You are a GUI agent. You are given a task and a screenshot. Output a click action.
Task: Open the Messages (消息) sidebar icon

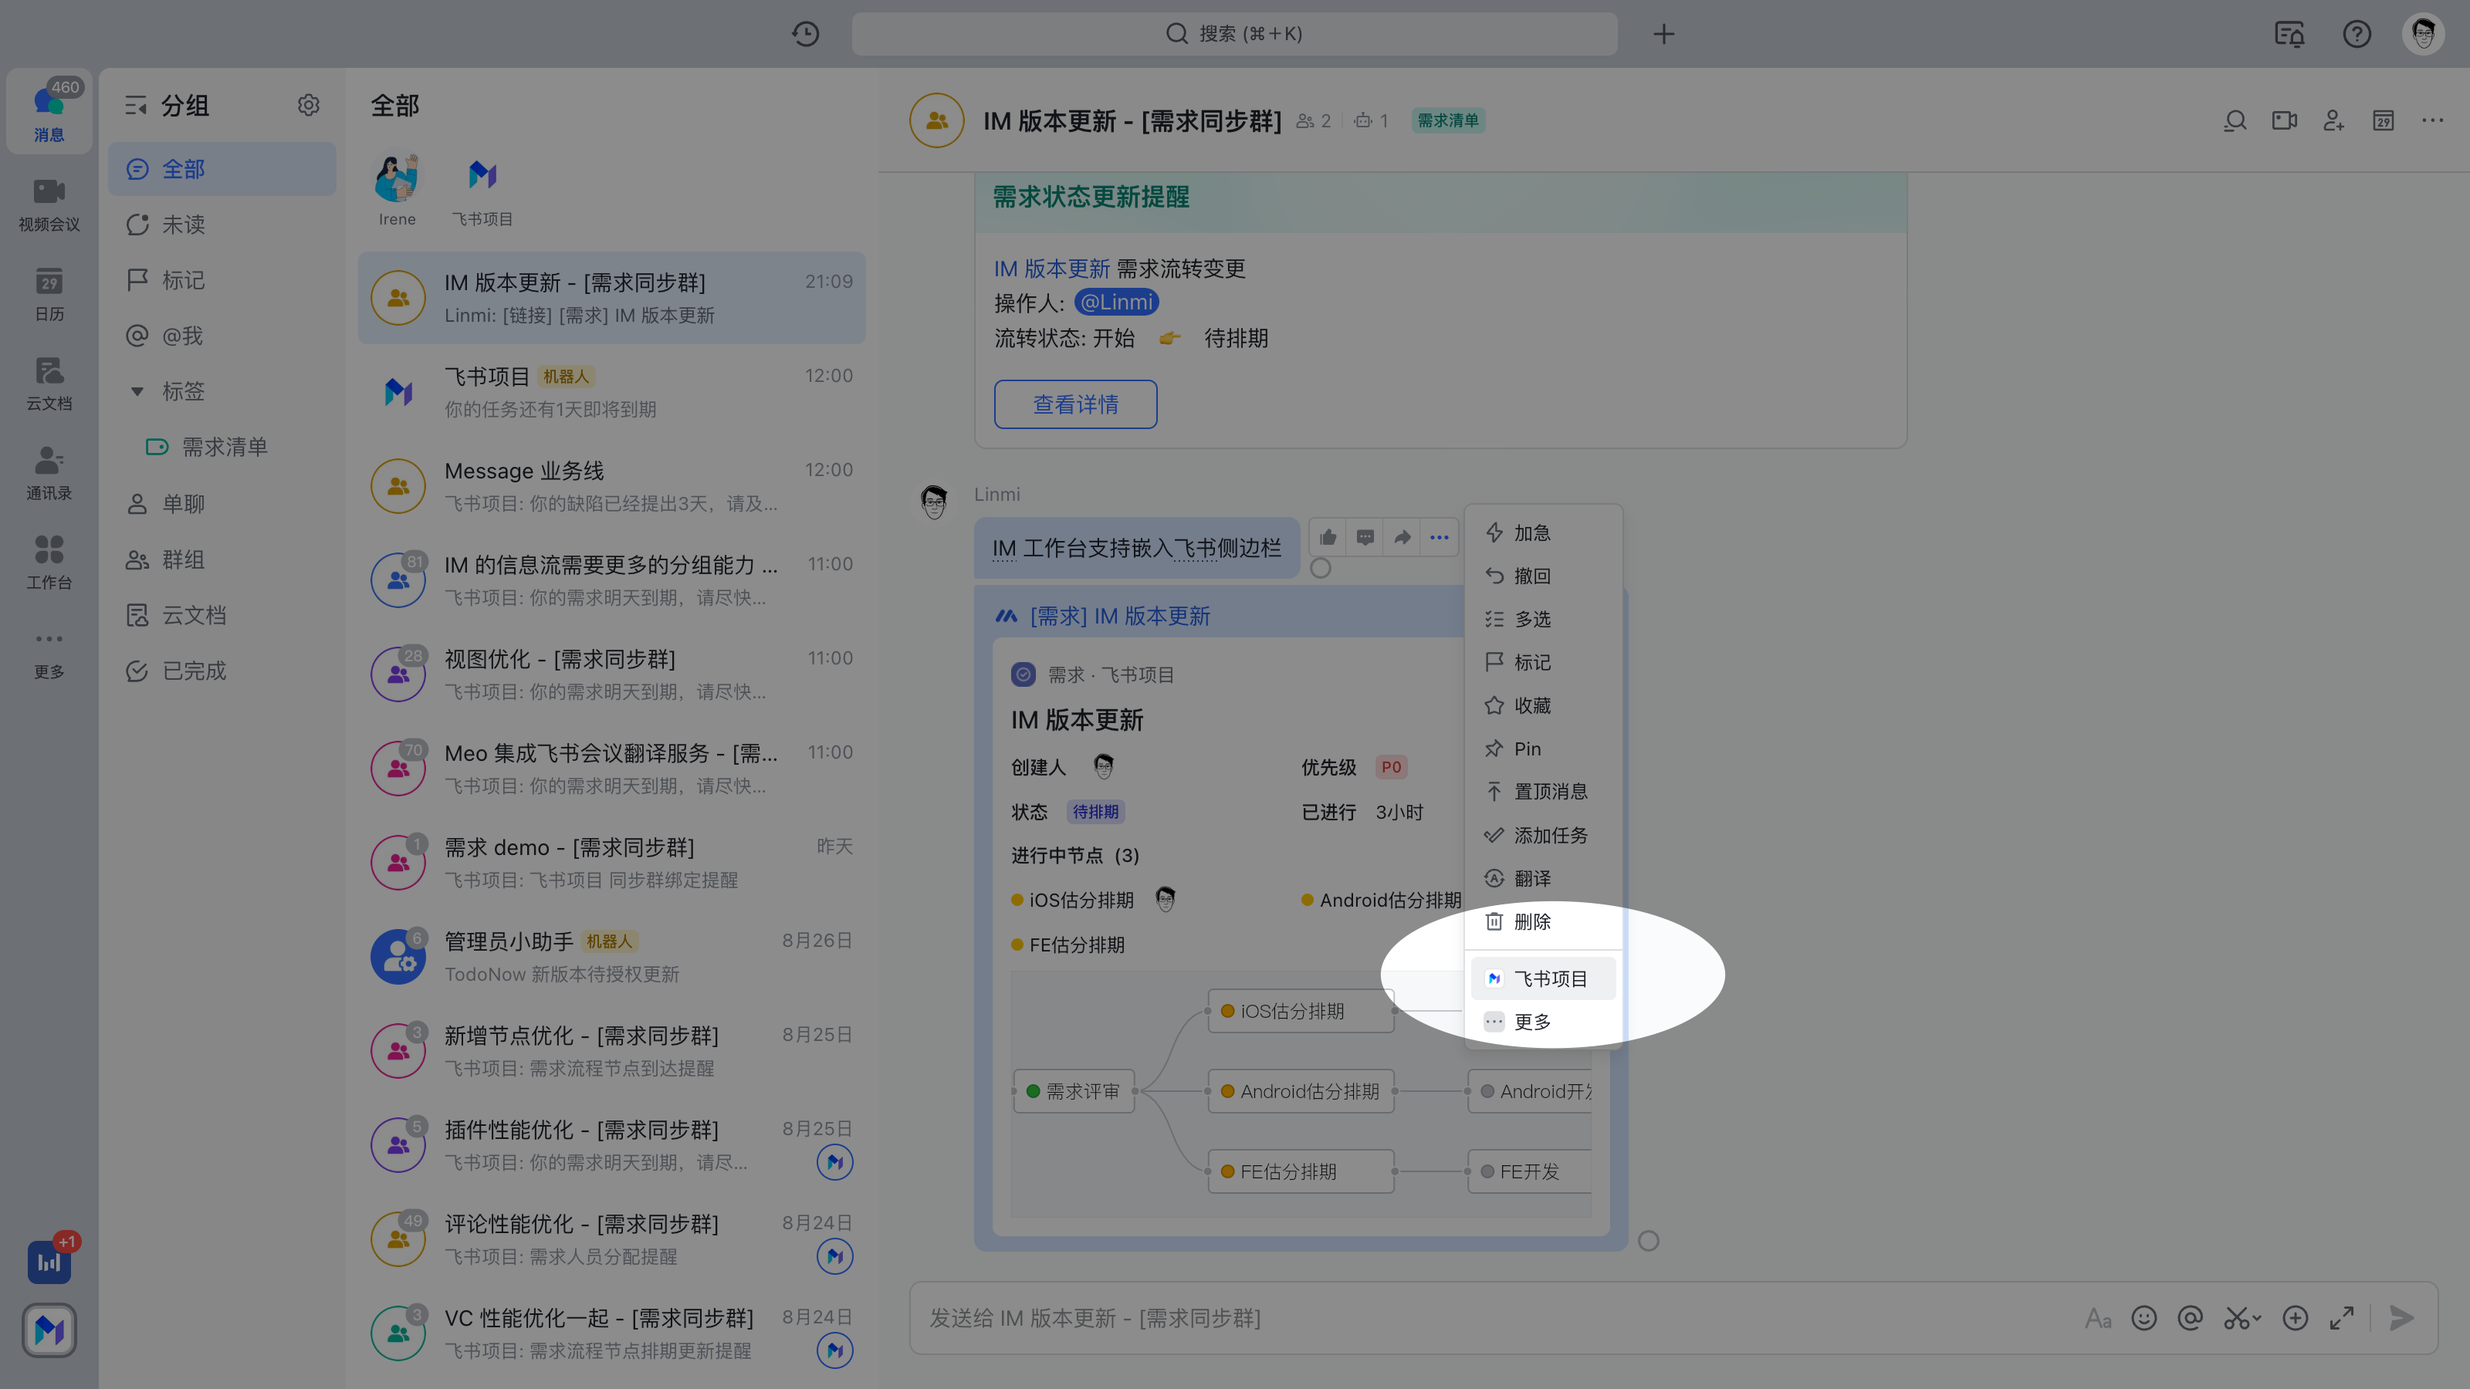pyautogui.click(x=49, y=111)
